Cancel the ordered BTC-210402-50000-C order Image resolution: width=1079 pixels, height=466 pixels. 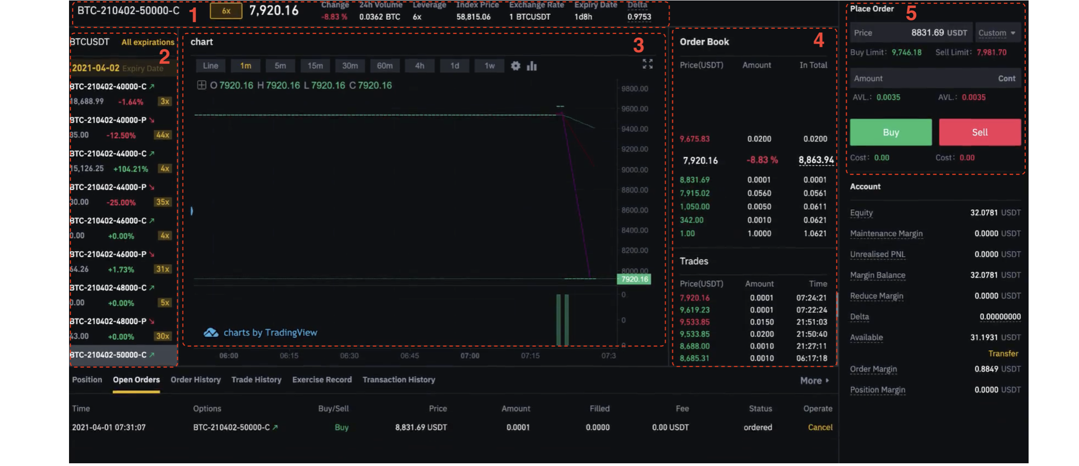819,427
